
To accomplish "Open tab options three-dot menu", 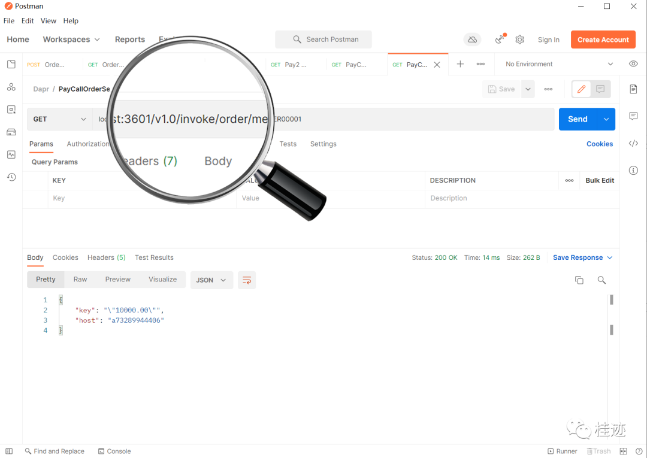I will click(480, 64).
